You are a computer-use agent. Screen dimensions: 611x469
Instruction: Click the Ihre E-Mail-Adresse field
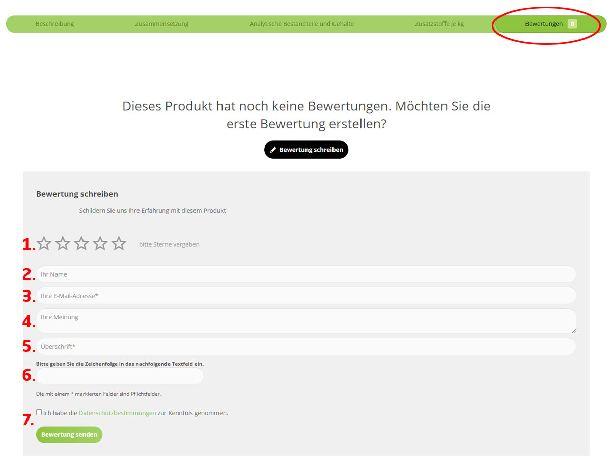[306, 296]
